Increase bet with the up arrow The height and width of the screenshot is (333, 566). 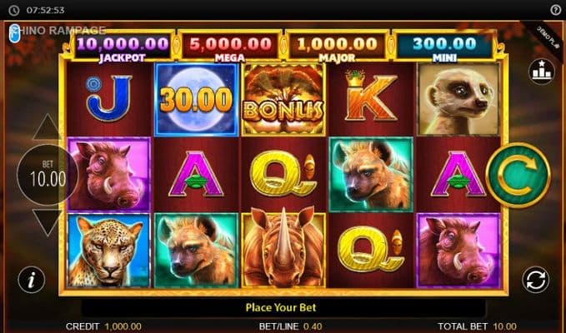(x=47, y=127)
